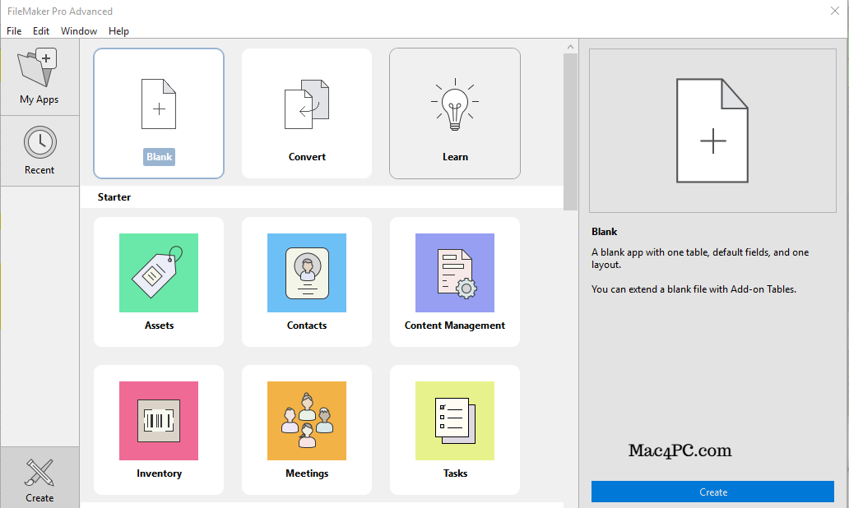849x508 pixels.
Task: Choose the Tasks checklist starter icon
Action: coord(455,421)
